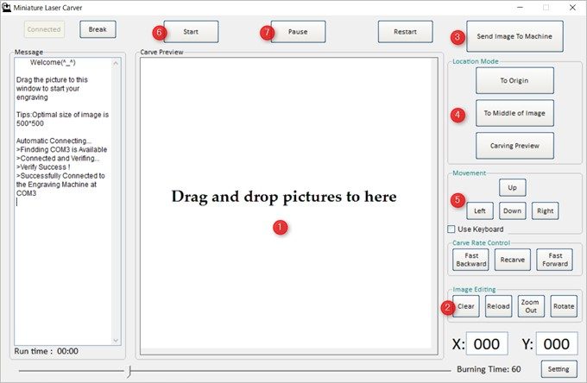Click Recarve button
587x383 pixels.
pyautogui.click(x=512, y=260)
